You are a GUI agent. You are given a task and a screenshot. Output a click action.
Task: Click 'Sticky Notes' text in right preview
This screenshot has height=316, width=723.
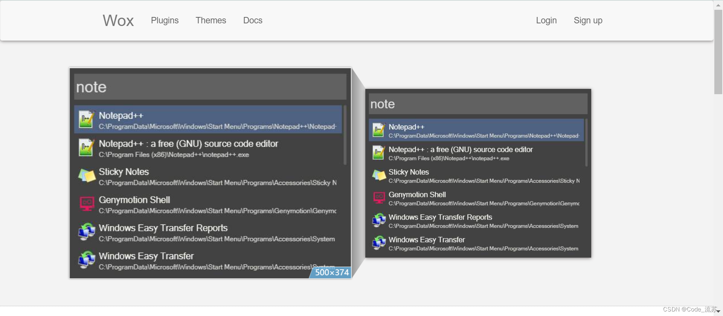click(x=409, y=172)
